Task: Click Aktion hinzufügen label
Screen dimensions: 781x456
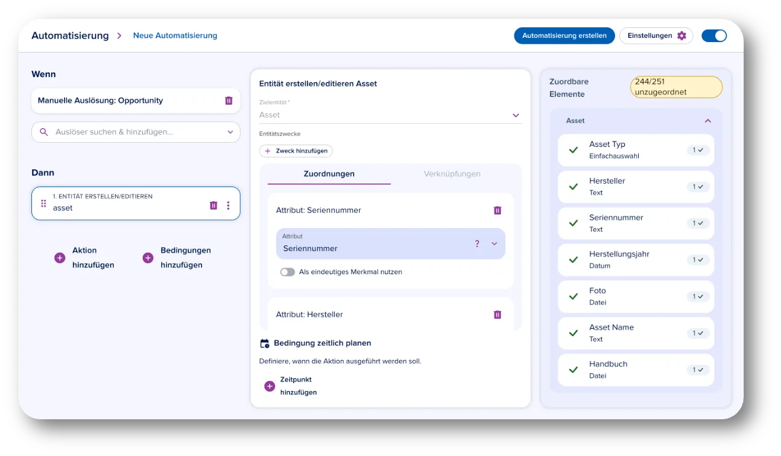Action: [x=93, y=258]
